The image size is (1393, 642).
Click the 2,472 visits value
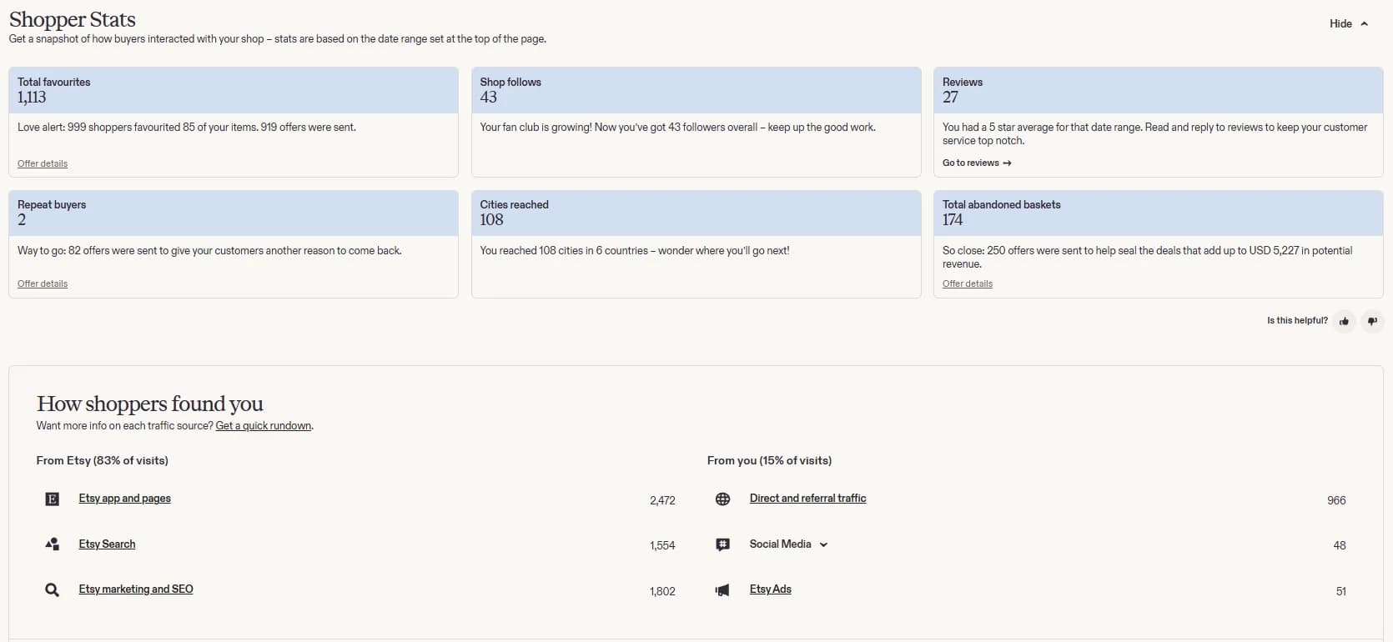click(662, 500)
